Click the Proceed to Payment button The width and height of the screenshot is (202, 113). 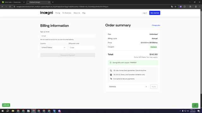[68, 55]
